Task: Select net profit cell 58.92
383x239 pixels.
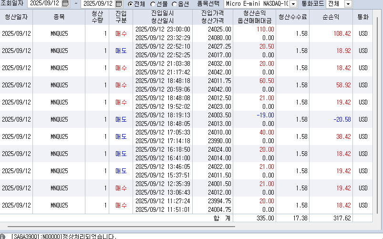Action: pyautogui.click(x=344, y=85)
